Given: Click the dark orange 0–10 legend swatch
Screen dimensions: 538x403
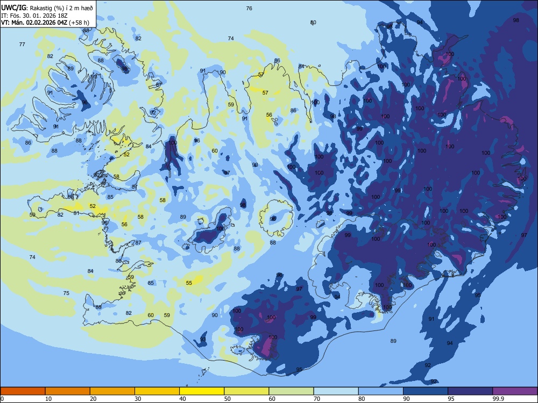Looking at the screenshot, I should (23, 391).
